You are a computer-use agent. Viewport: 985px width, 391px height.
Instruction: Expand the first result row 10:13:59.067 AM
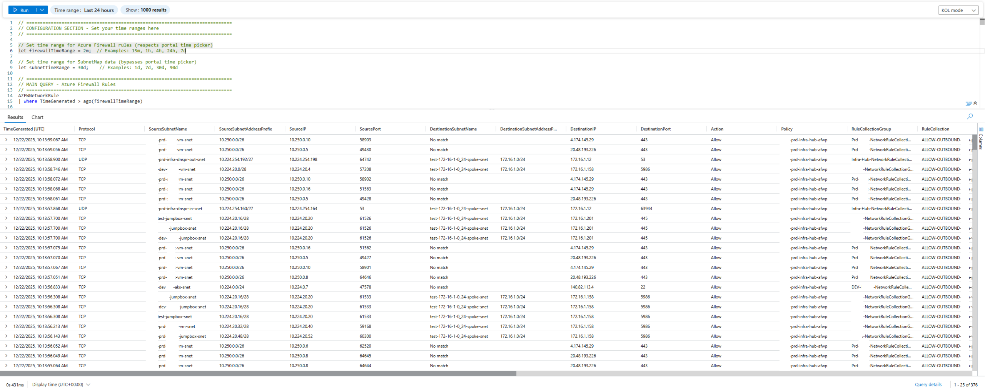click(6, 140)
